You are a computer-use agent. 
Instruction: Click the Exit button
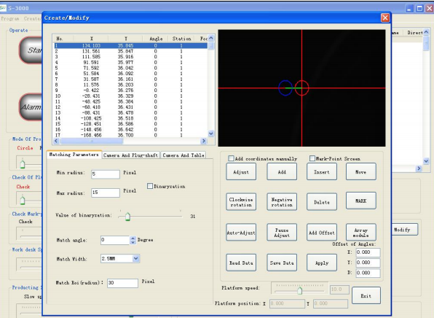pos(366,295)
